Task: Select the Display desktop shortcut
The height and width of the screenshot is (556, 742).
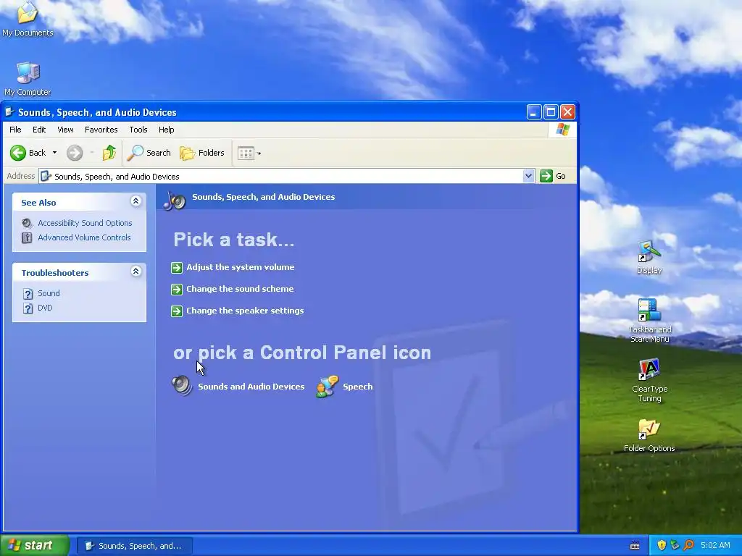Action: point(649,258)
